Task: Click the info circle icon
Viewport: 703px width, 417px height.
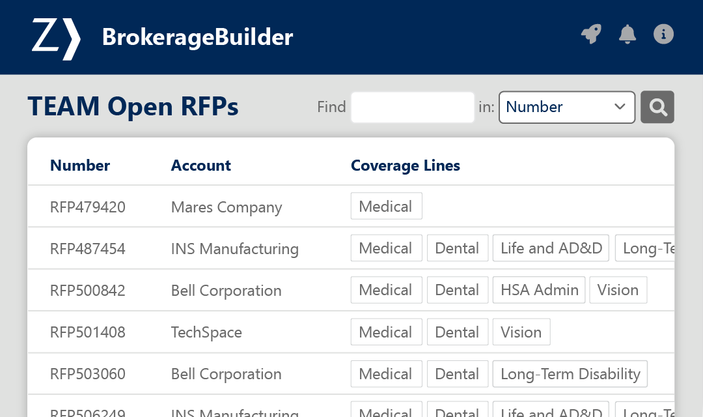Action: pyautogui.click(x=663, y=34)
